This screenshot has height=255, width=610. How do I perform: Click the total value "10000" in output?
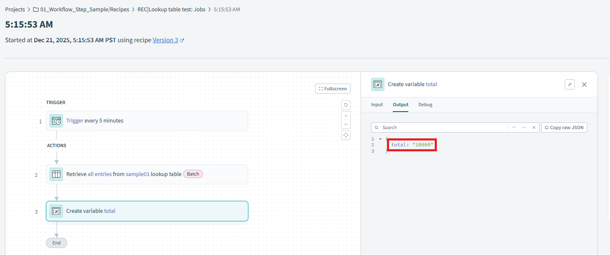click(x=423, y=145)
